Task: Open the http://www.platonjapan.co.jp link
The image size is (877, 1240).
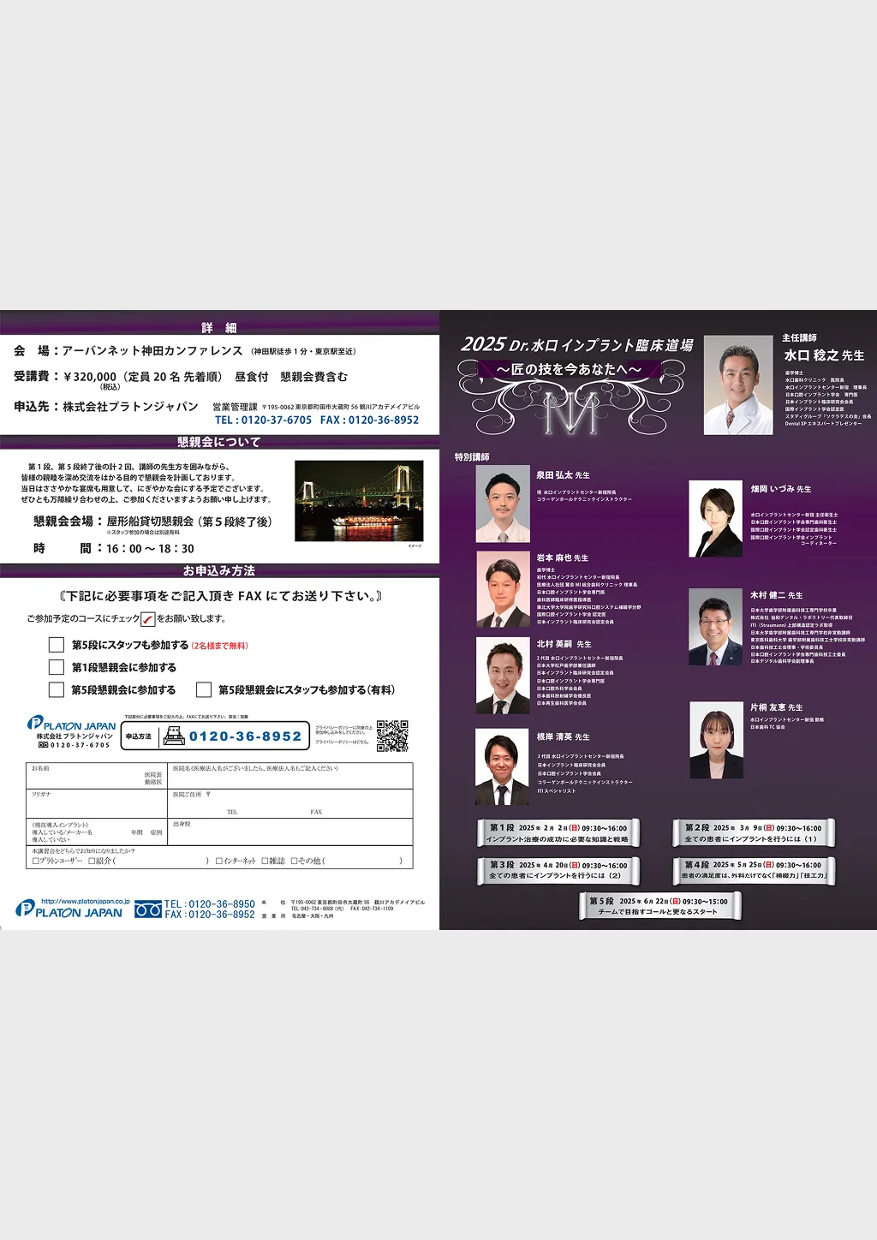Action: click(86, 901)
